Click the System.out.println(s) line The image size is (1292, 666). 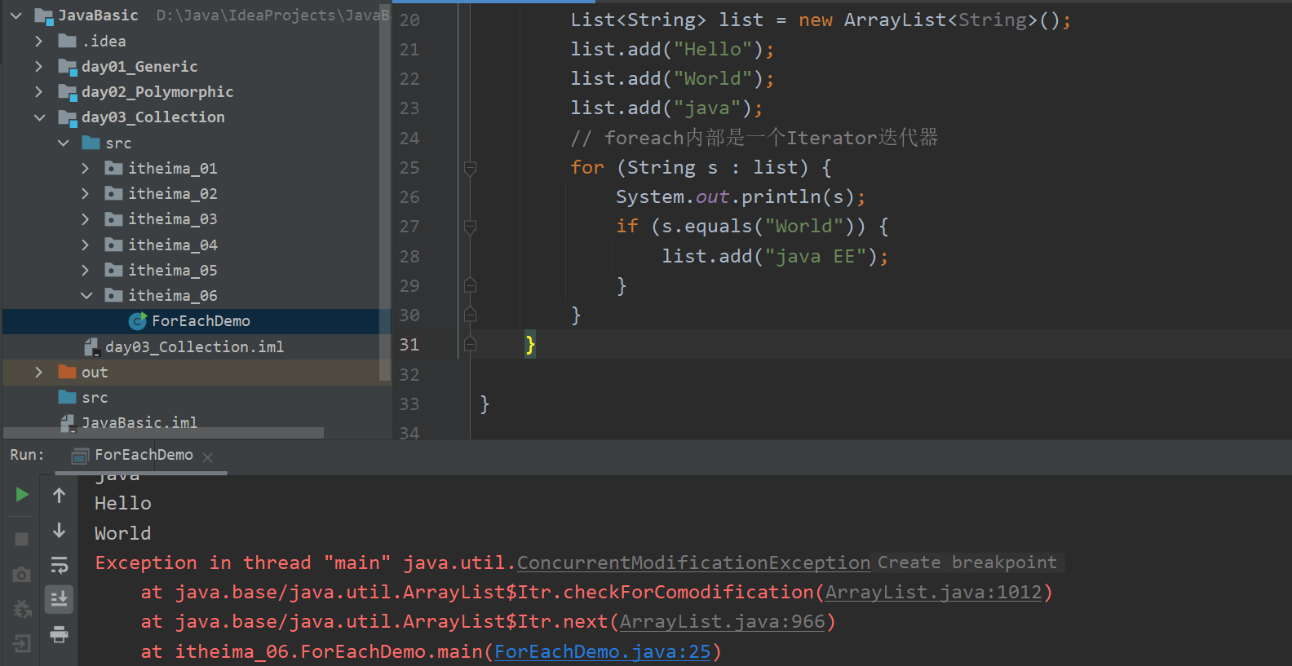[740, 197]
